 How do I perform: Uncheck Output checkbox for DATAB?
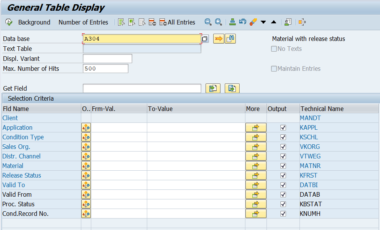pos(283,194)
